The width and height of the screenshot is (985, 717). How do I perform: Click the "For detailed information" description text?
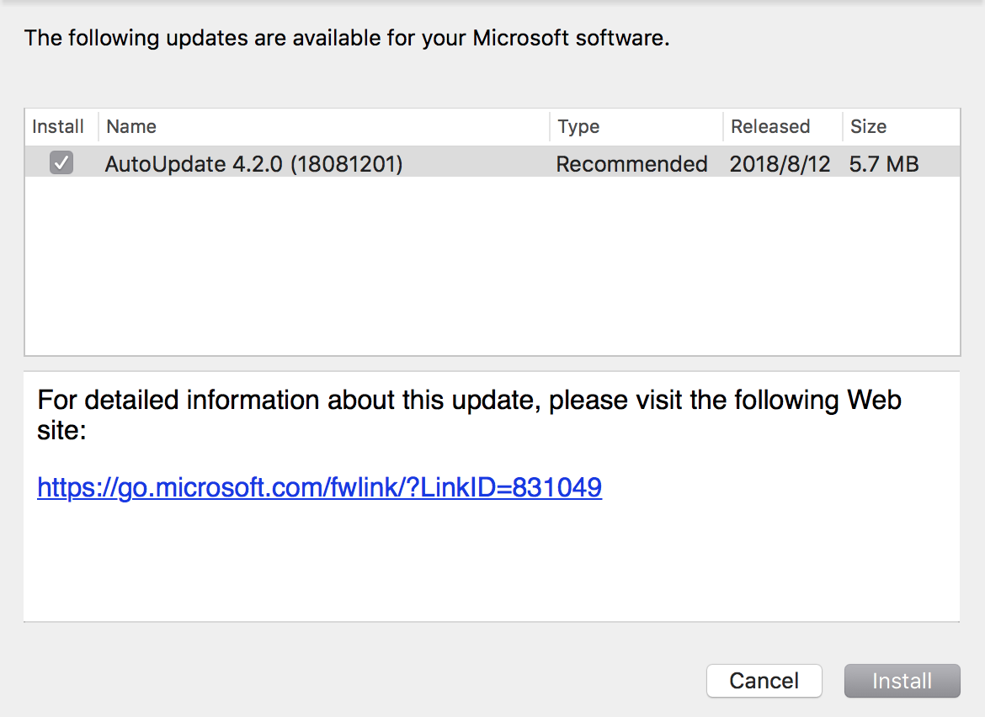pyautogui.click(x=469, y=400)
